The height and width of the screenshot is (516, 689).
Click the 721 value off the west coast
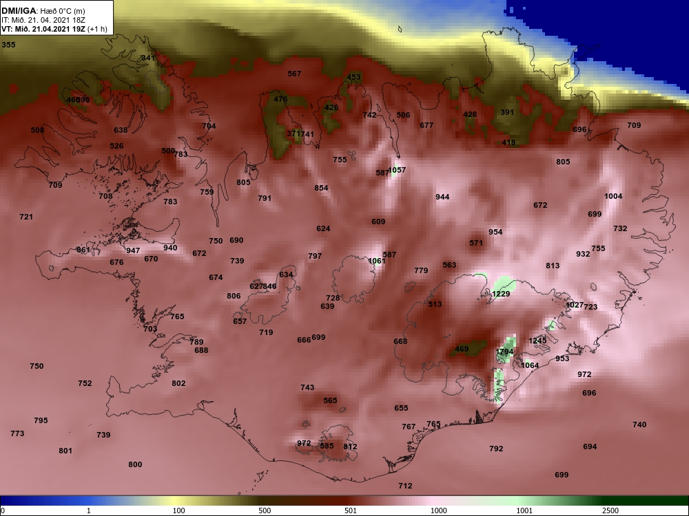pos(26,217)
